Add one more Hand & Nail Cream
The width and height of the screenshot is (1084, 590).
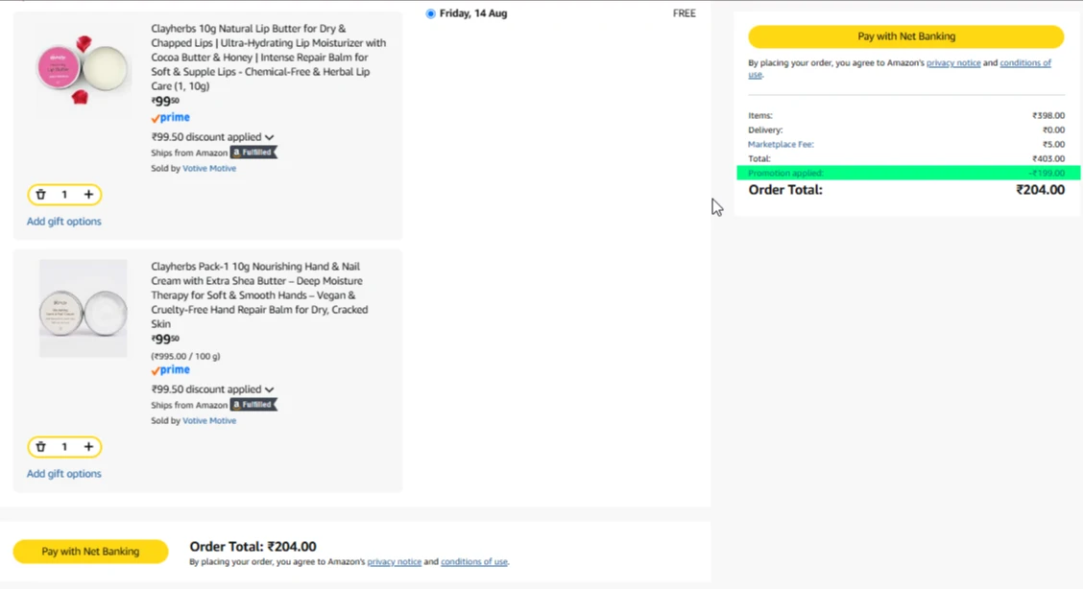tap(88, 447)
